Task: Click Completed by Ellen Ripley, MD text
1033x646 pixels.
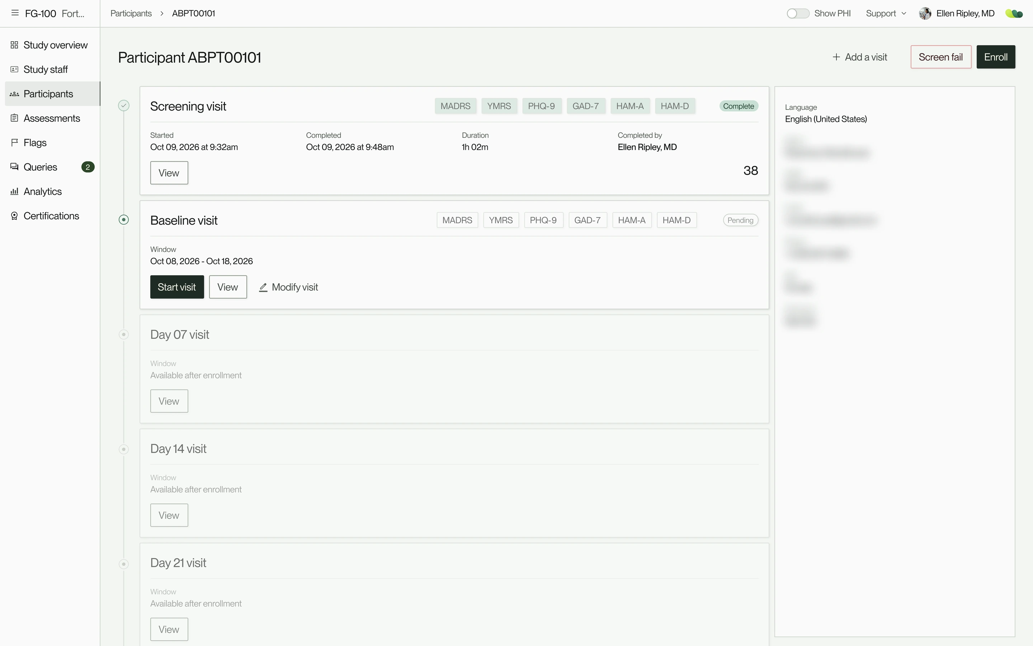Action: (x=647, y=147)
